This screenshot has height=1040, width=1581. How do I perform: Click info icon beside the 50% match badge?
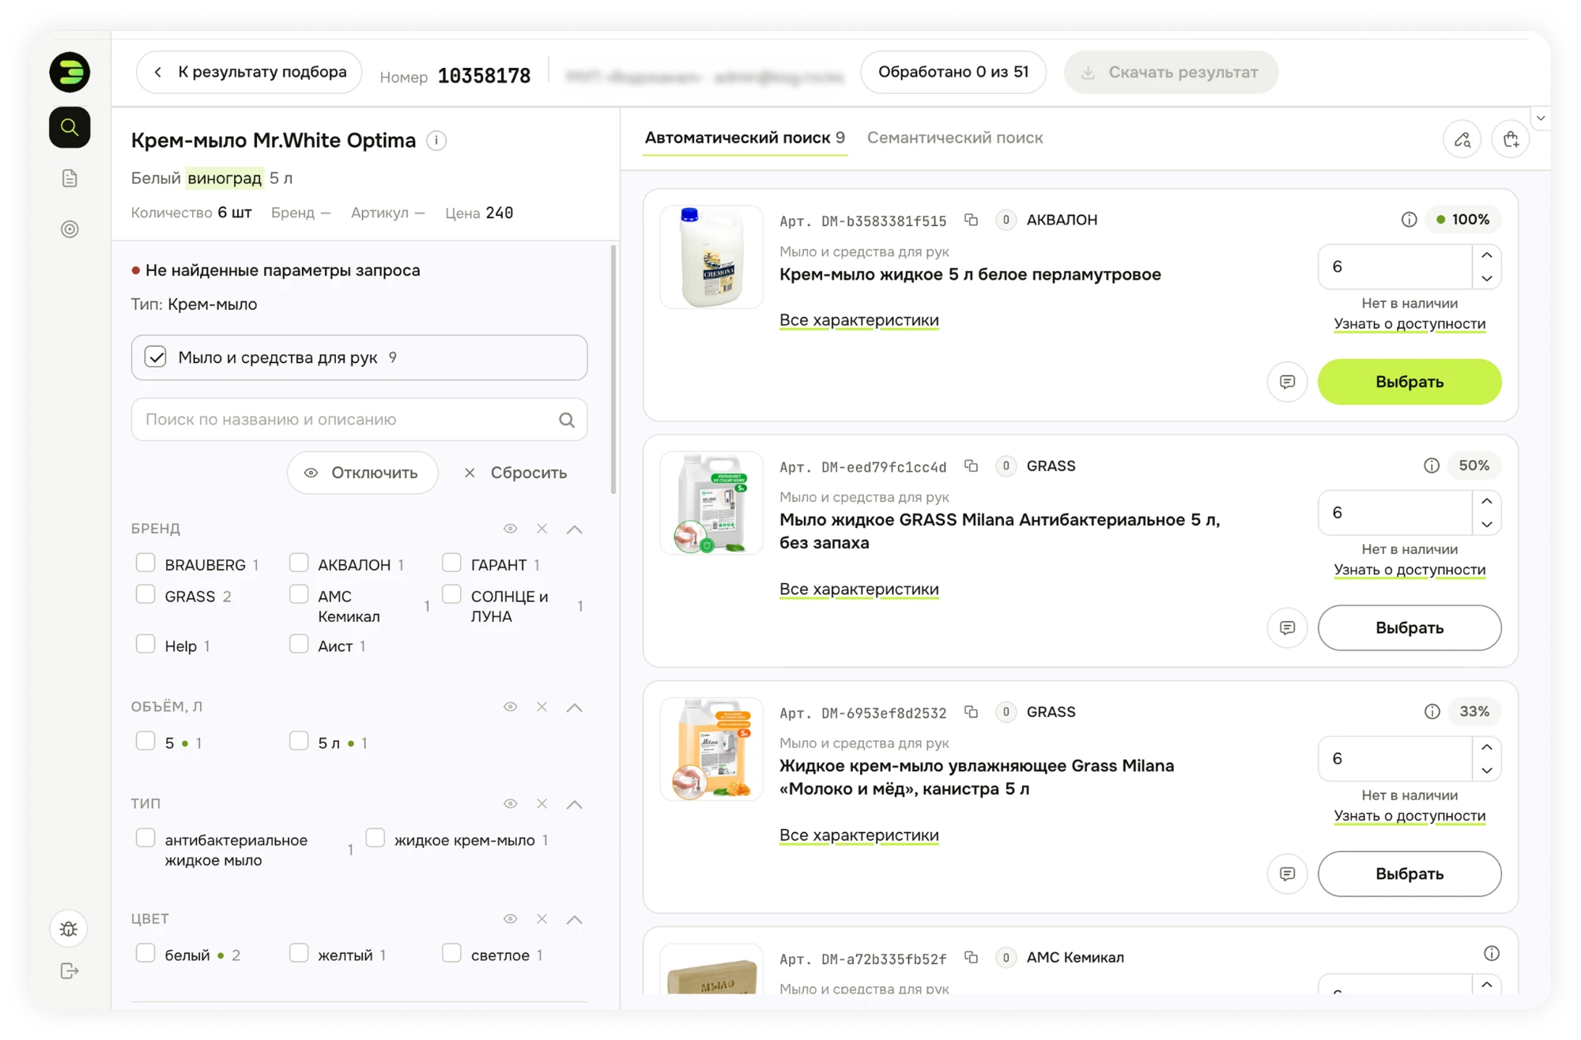(x=1432, y=465)
